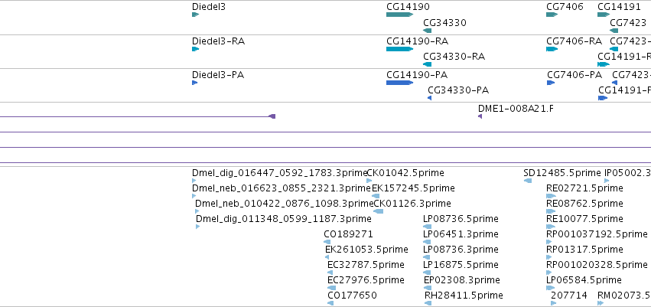
Task: Open the CG7406-RA transcript label
Action: click(574, 41)
